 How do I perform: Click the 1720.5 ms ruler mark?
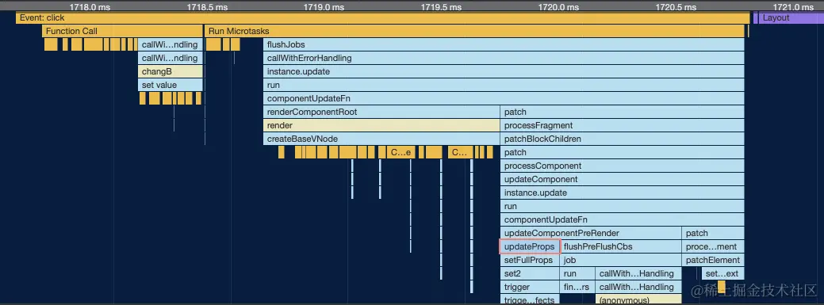click(x=676, y=7)
